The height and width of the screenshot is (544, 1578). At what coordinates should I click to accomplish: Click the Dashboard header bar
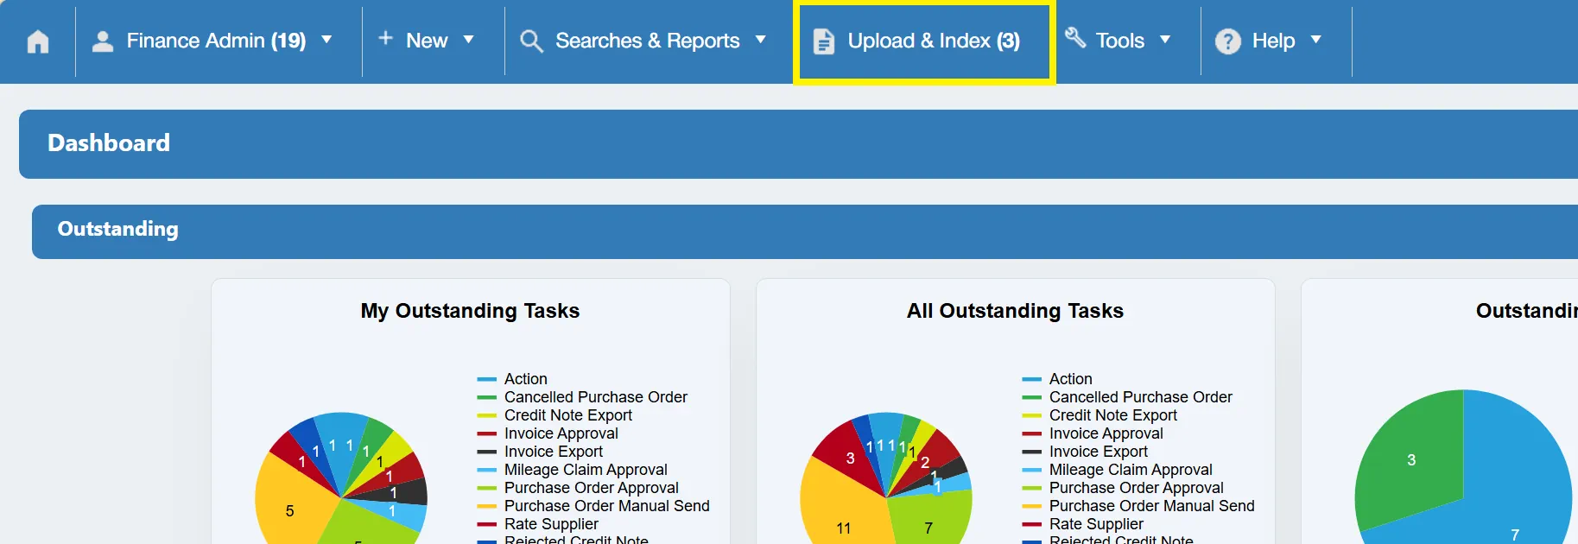[x=798, y=143]
